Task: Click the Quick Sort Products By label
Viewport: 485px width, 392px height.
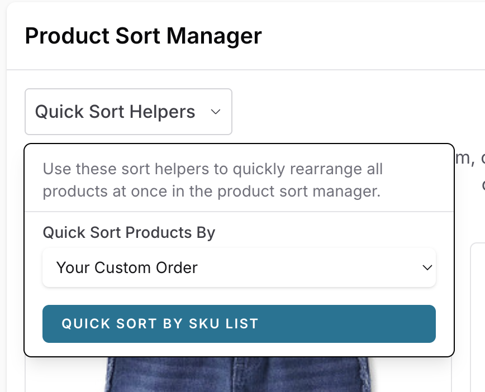Action: coord(129,232)
